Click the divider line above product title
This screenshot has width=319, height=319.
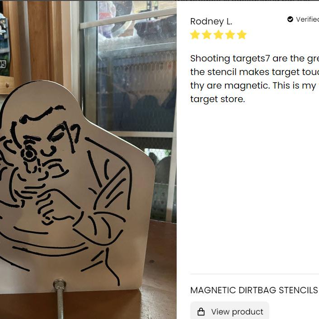coord(254,274)
